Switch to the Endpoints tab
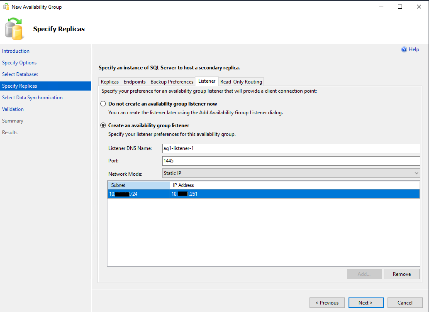 134,81
